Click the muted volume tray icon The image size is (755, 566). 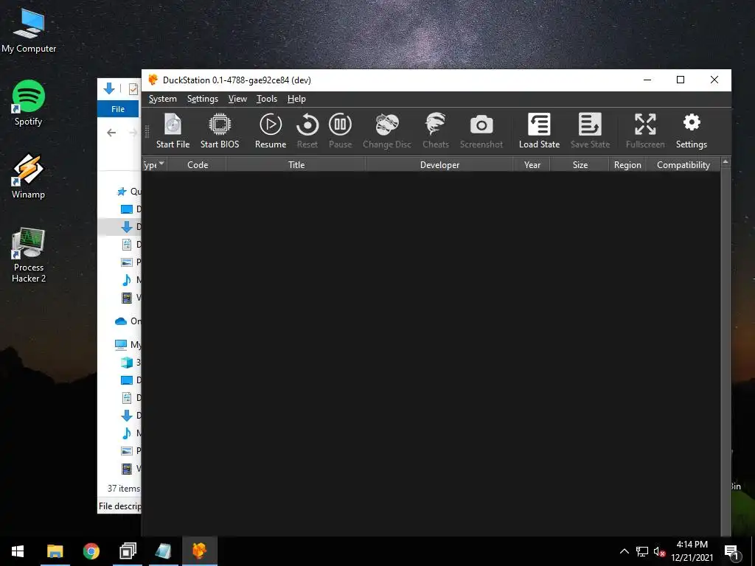(659, 551)
